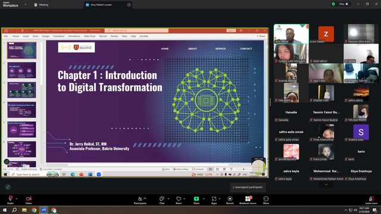381x214 pixels.
Task: Open Windows Start menu
Action: 5,210
